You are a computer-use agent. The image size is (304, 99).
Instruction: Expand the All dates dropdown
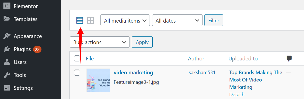(177, 20)
